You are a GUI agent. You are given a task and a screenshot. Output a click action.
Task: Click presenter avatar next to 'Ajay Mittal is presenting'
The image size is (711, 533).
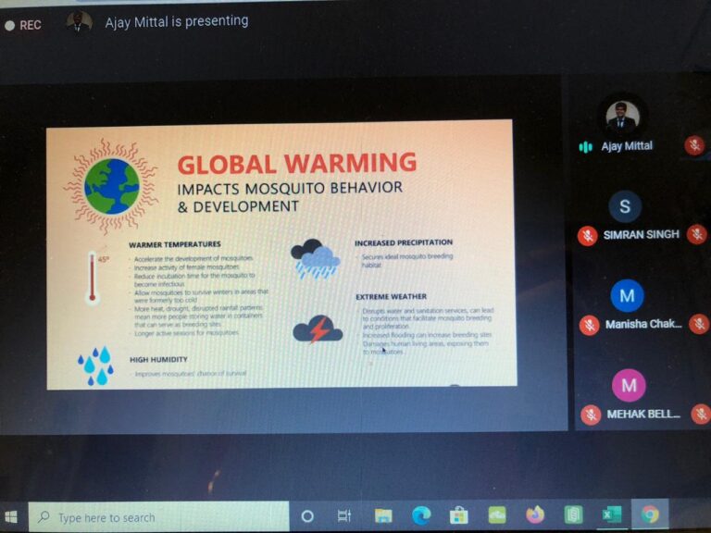point(80,21)
